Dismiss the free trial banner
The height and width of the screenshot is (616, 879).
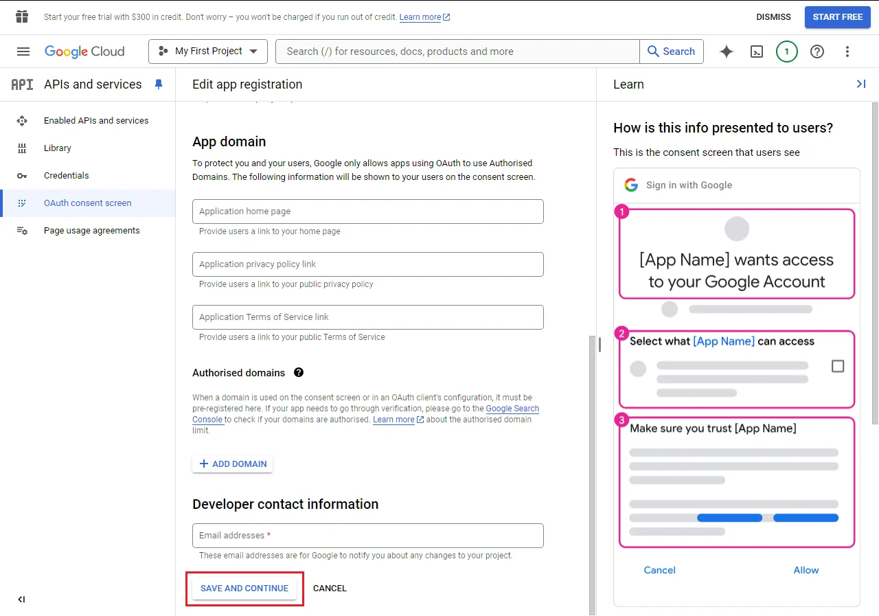[x=773, y=17]
